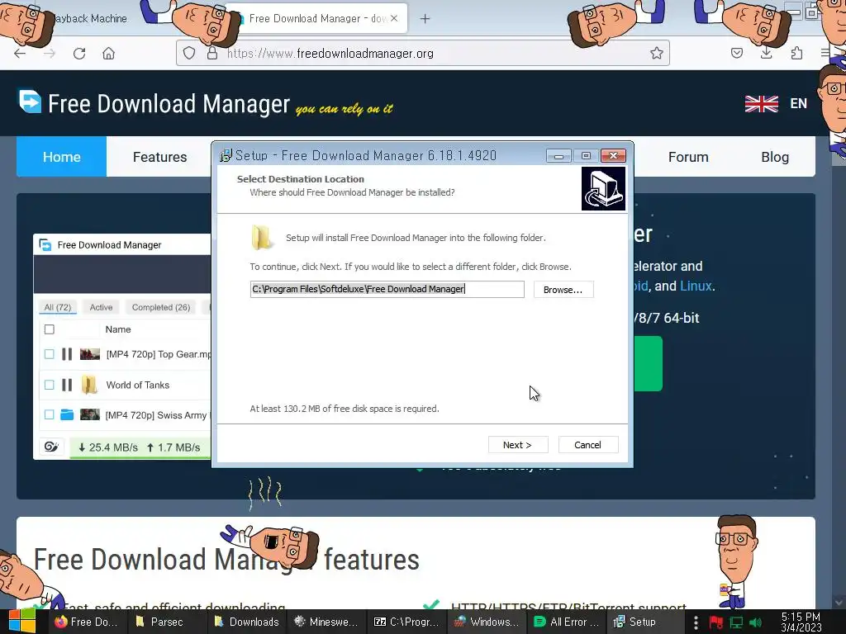Tick the checkbox for Top Gear row

[49, 354]
